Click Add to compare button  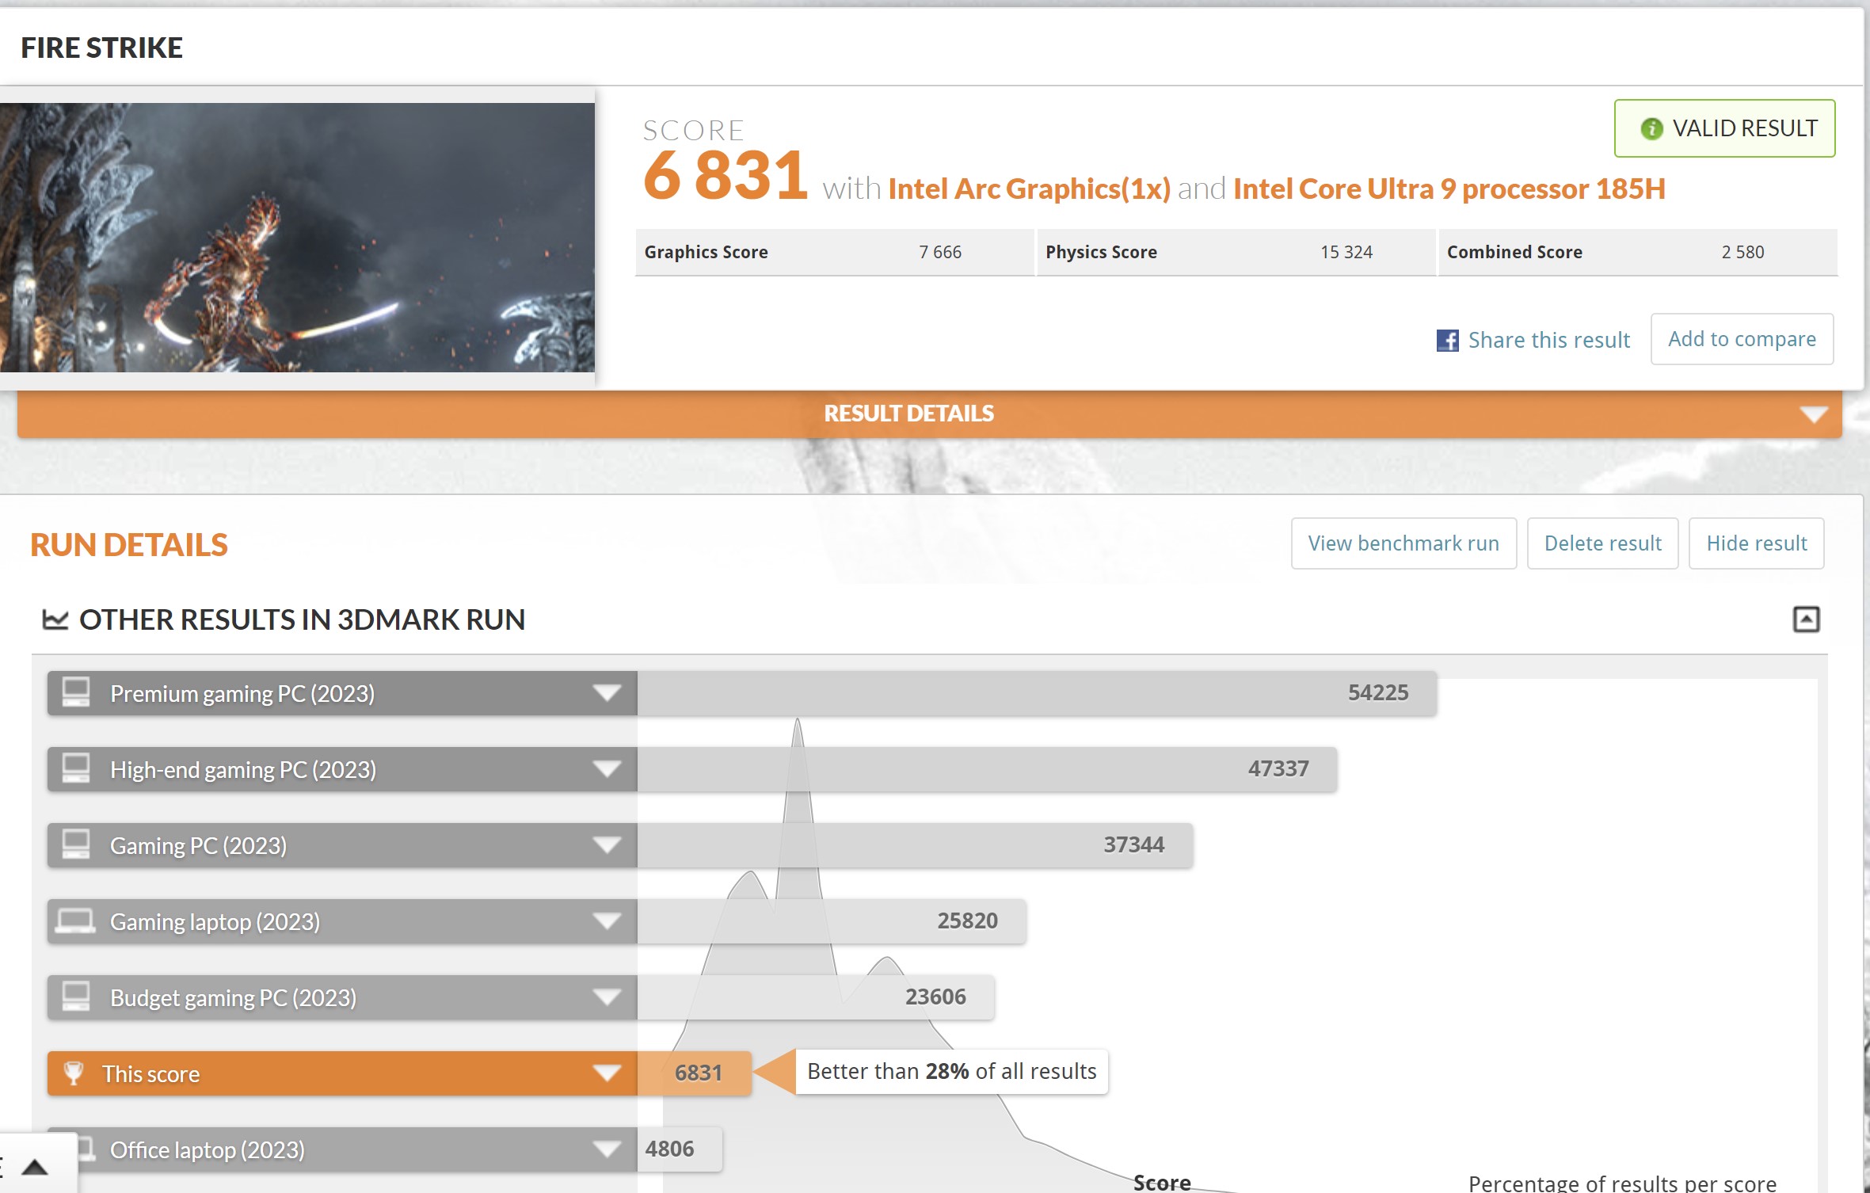[x=1742, y=339]
